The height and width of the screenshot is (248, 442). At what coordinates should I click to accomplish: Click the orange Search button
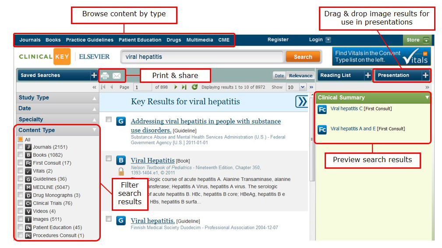[x=303, y=57]
